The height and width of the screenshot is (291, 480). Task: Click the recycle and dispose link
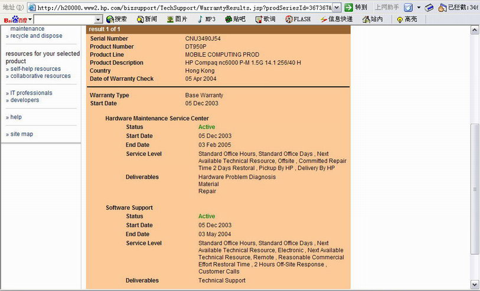point(36,35)
